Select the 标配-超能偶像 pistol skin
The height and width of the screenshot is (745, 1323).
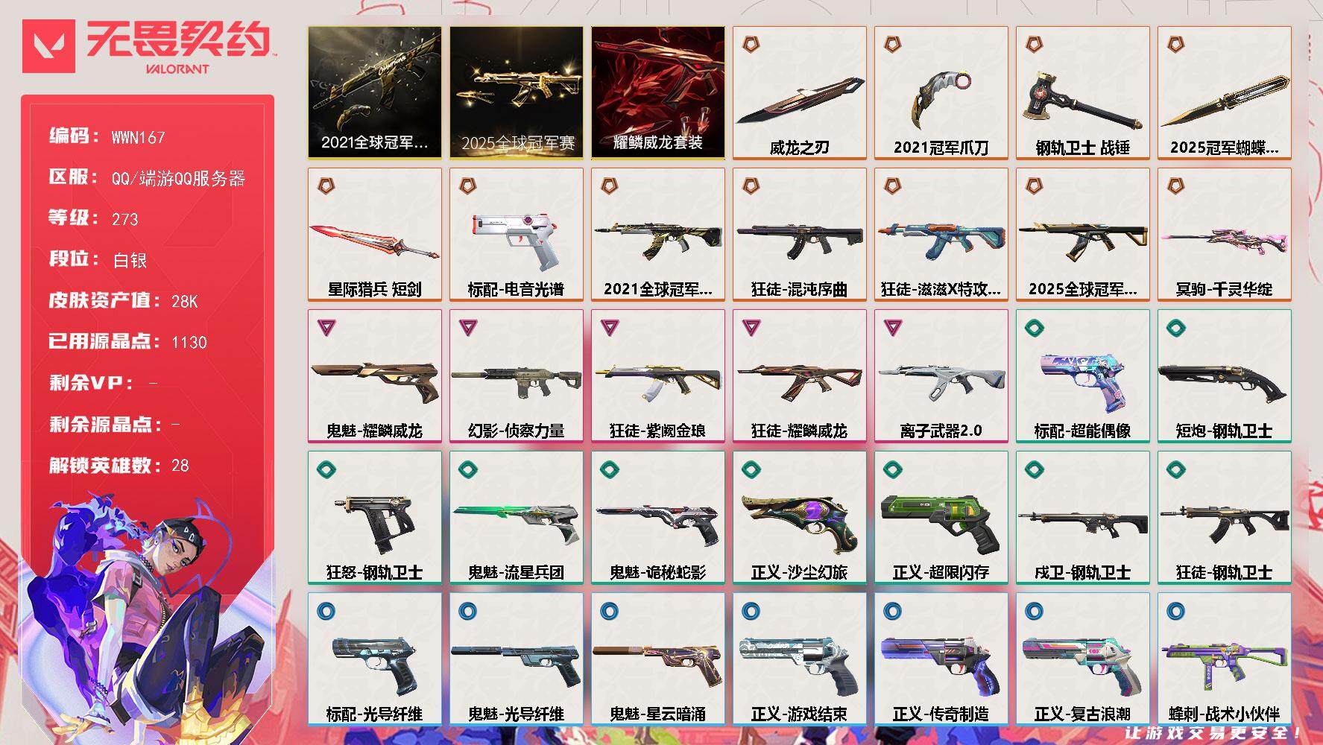1082,376
